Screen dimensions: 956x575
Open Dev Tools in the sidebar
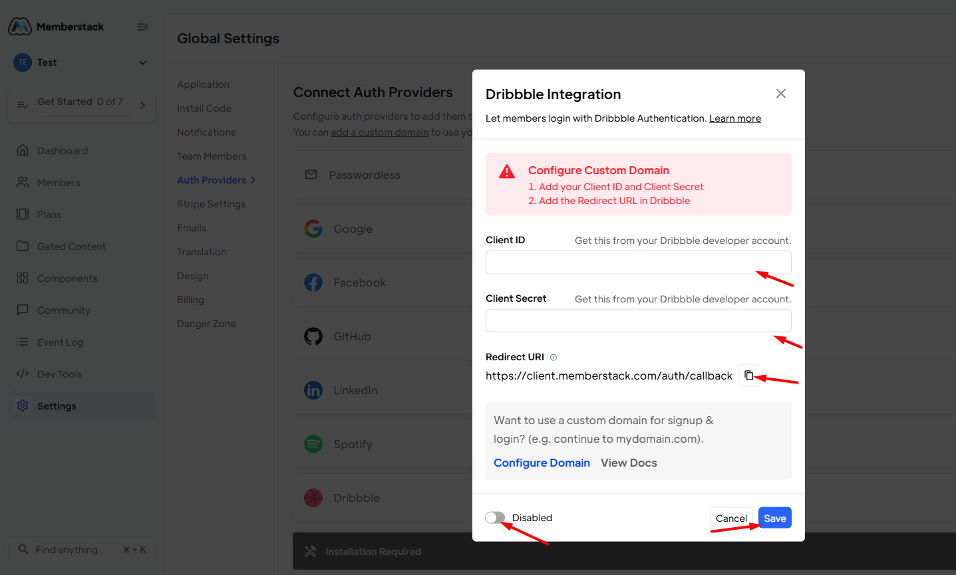click(59, 374)
